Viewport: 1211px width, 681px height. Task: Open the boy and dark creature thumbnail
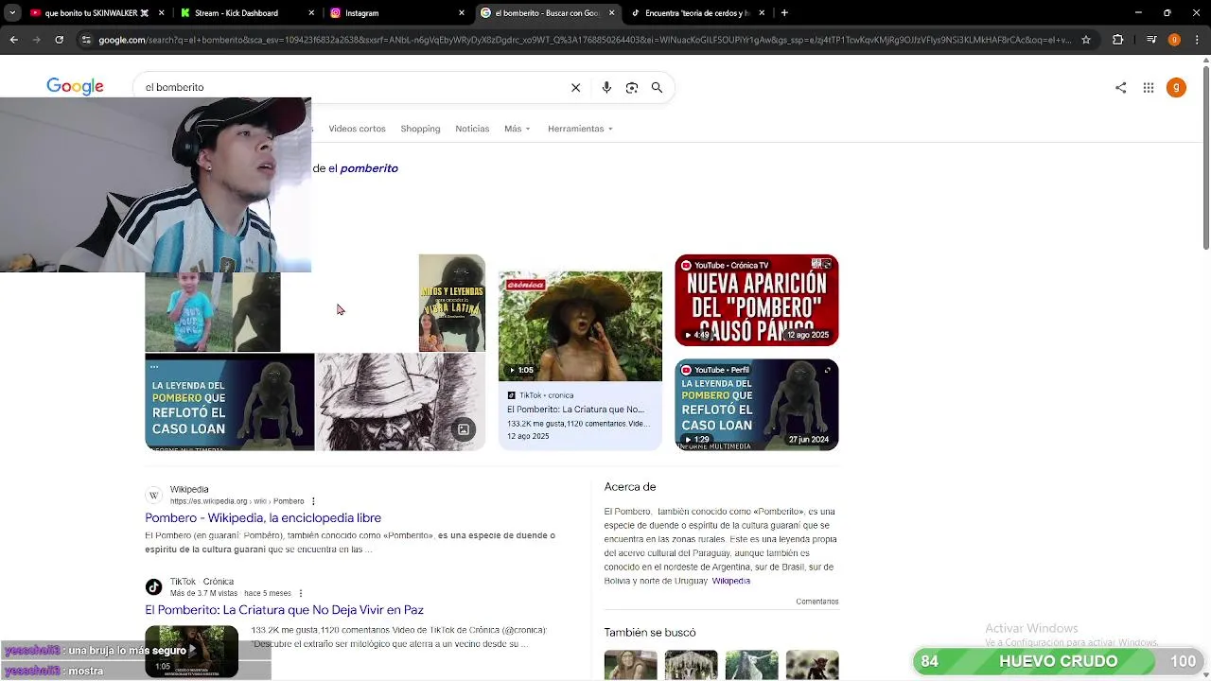(213, 312)
